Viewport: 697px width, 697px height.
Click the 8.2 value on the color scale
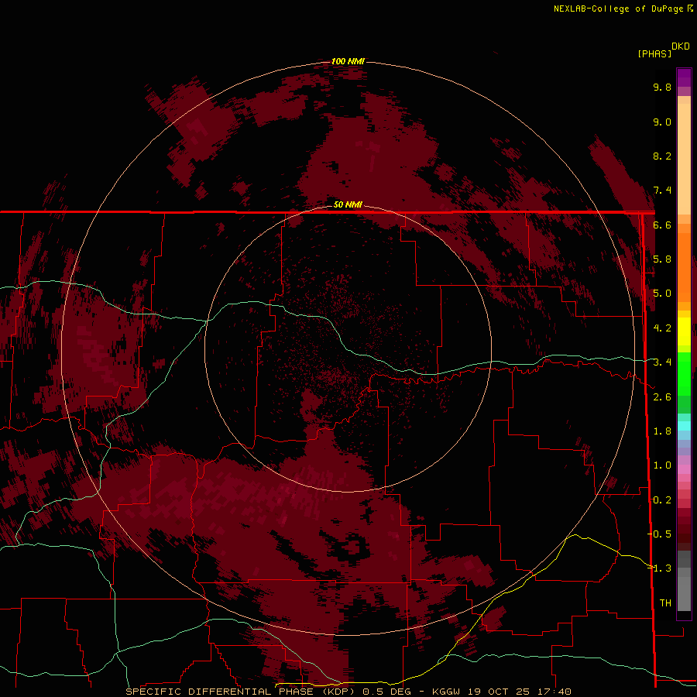pyautogui.click(x=662, y=156)
